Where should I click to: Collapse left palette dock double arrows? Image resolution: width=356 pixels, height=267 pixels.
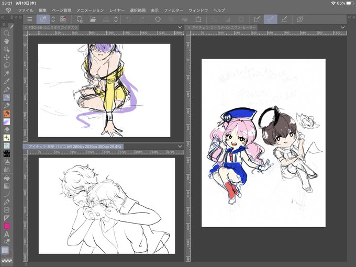2,17
